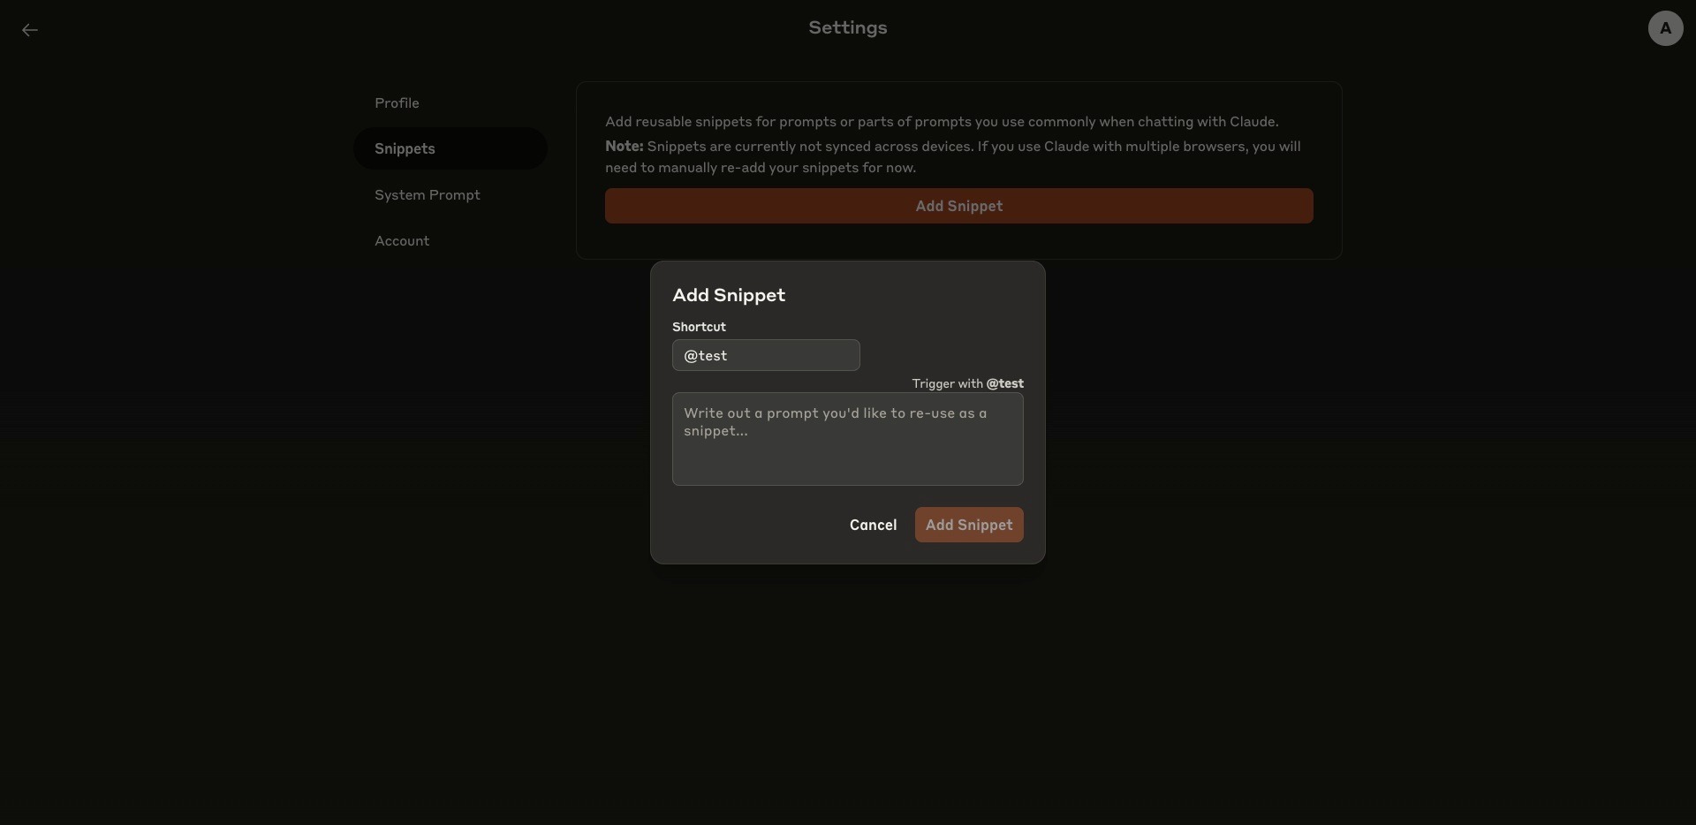Click the "Trigger with @test" hint text
Screen dimensions: 1696x825
pos(967,383)
